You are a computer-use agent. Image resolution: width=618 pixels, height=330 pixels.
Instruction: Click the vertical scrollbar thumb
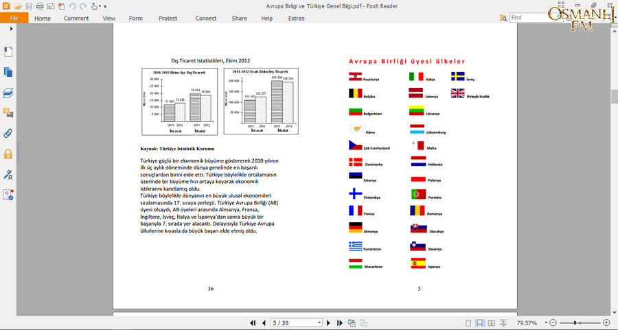(614, 97)
